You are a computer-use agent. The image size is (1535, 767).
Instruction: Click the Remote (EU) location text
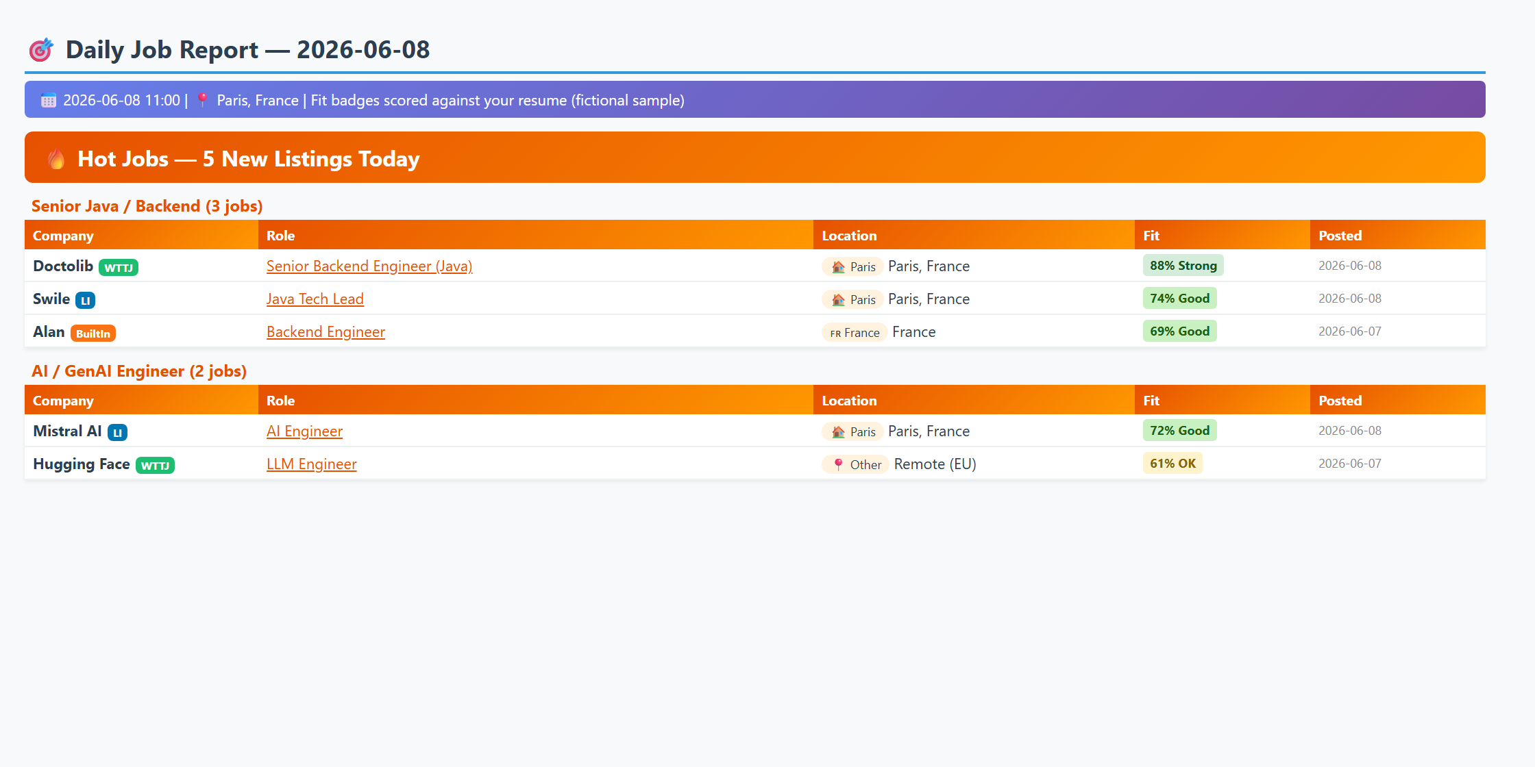point(935,464)
